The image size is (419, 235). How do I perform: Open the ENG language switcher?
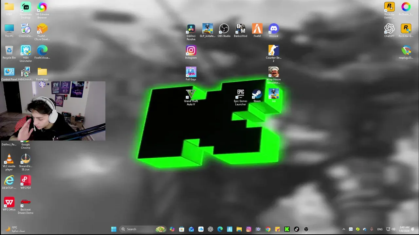pos(380,229)
